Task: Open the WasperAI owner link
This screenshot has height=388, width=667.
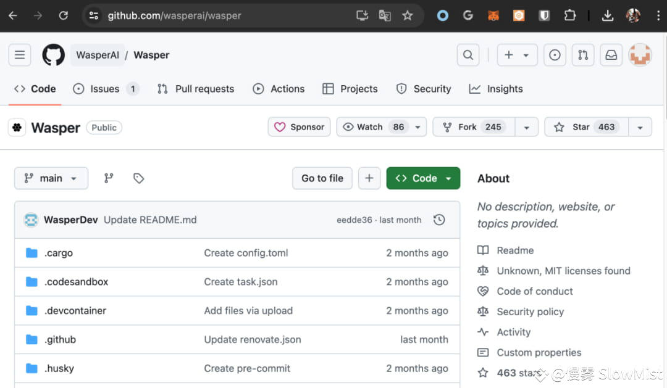Action: (x=98, y=55)
